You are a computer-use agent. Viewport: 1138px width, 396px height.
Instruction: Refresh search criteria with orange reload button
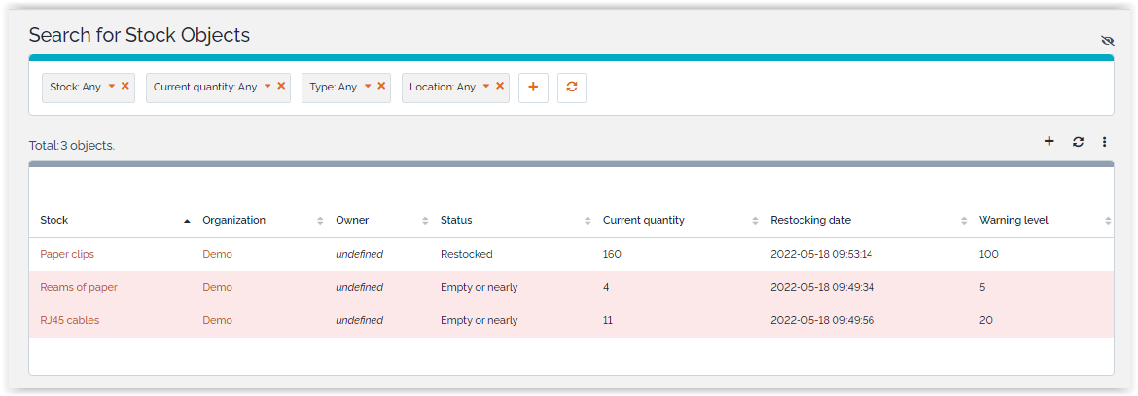pyautogui.click(x=572, y=87)
